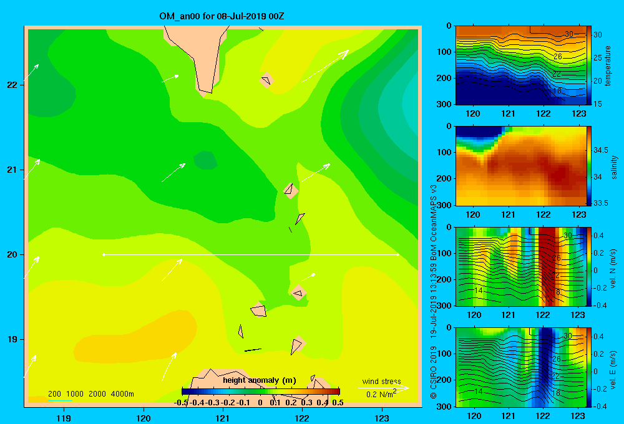This screenshot has height=424, width=624.
Task: Click the rotated "vel. E (m/s)" label
Action: tap(613, 369)
